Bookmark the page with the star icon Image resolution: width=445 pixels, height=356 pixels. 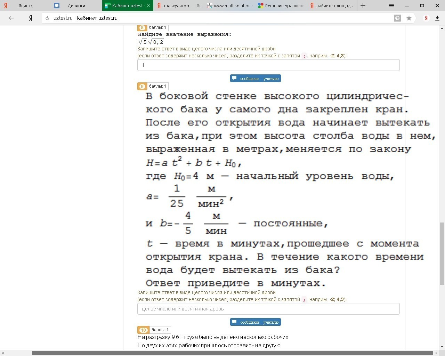point(409,18)
